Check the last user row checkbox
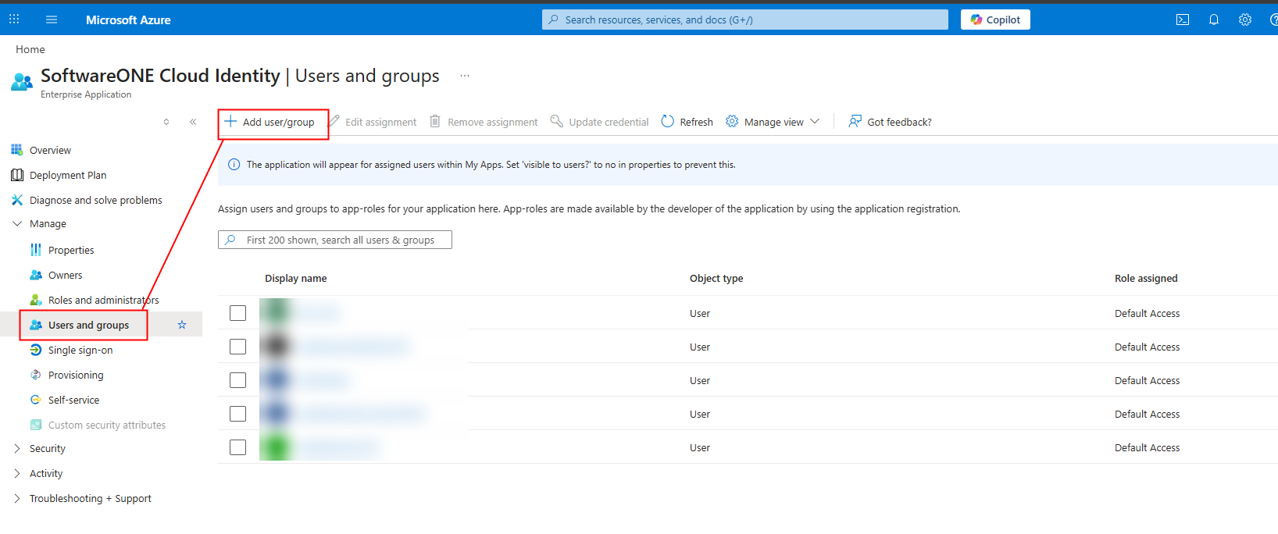 point(238,447)
